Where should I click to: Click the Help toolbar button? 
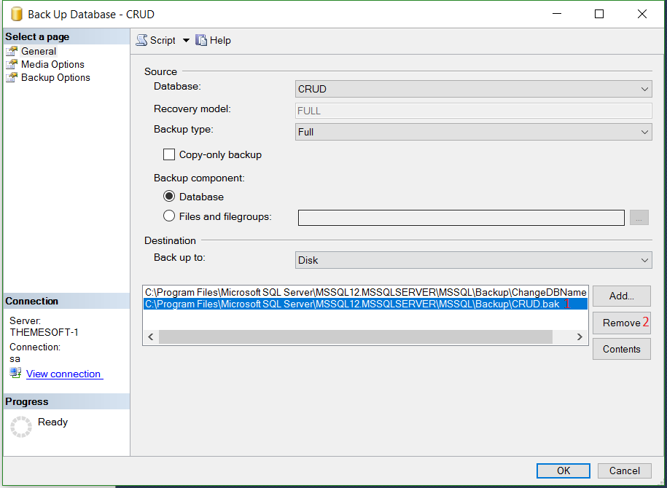tap(213, 40)
